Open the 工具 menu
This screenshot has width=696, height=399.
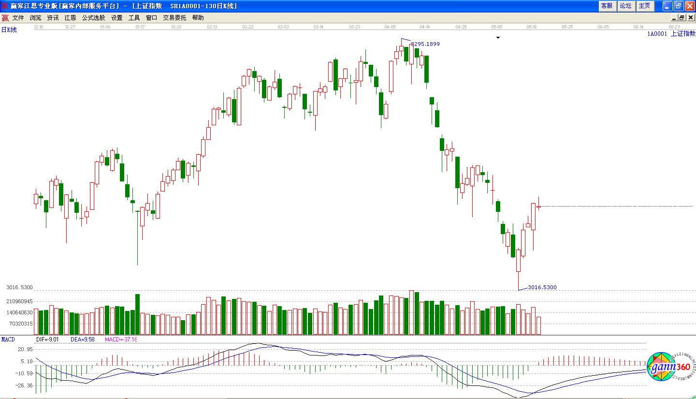pos(134,18)
